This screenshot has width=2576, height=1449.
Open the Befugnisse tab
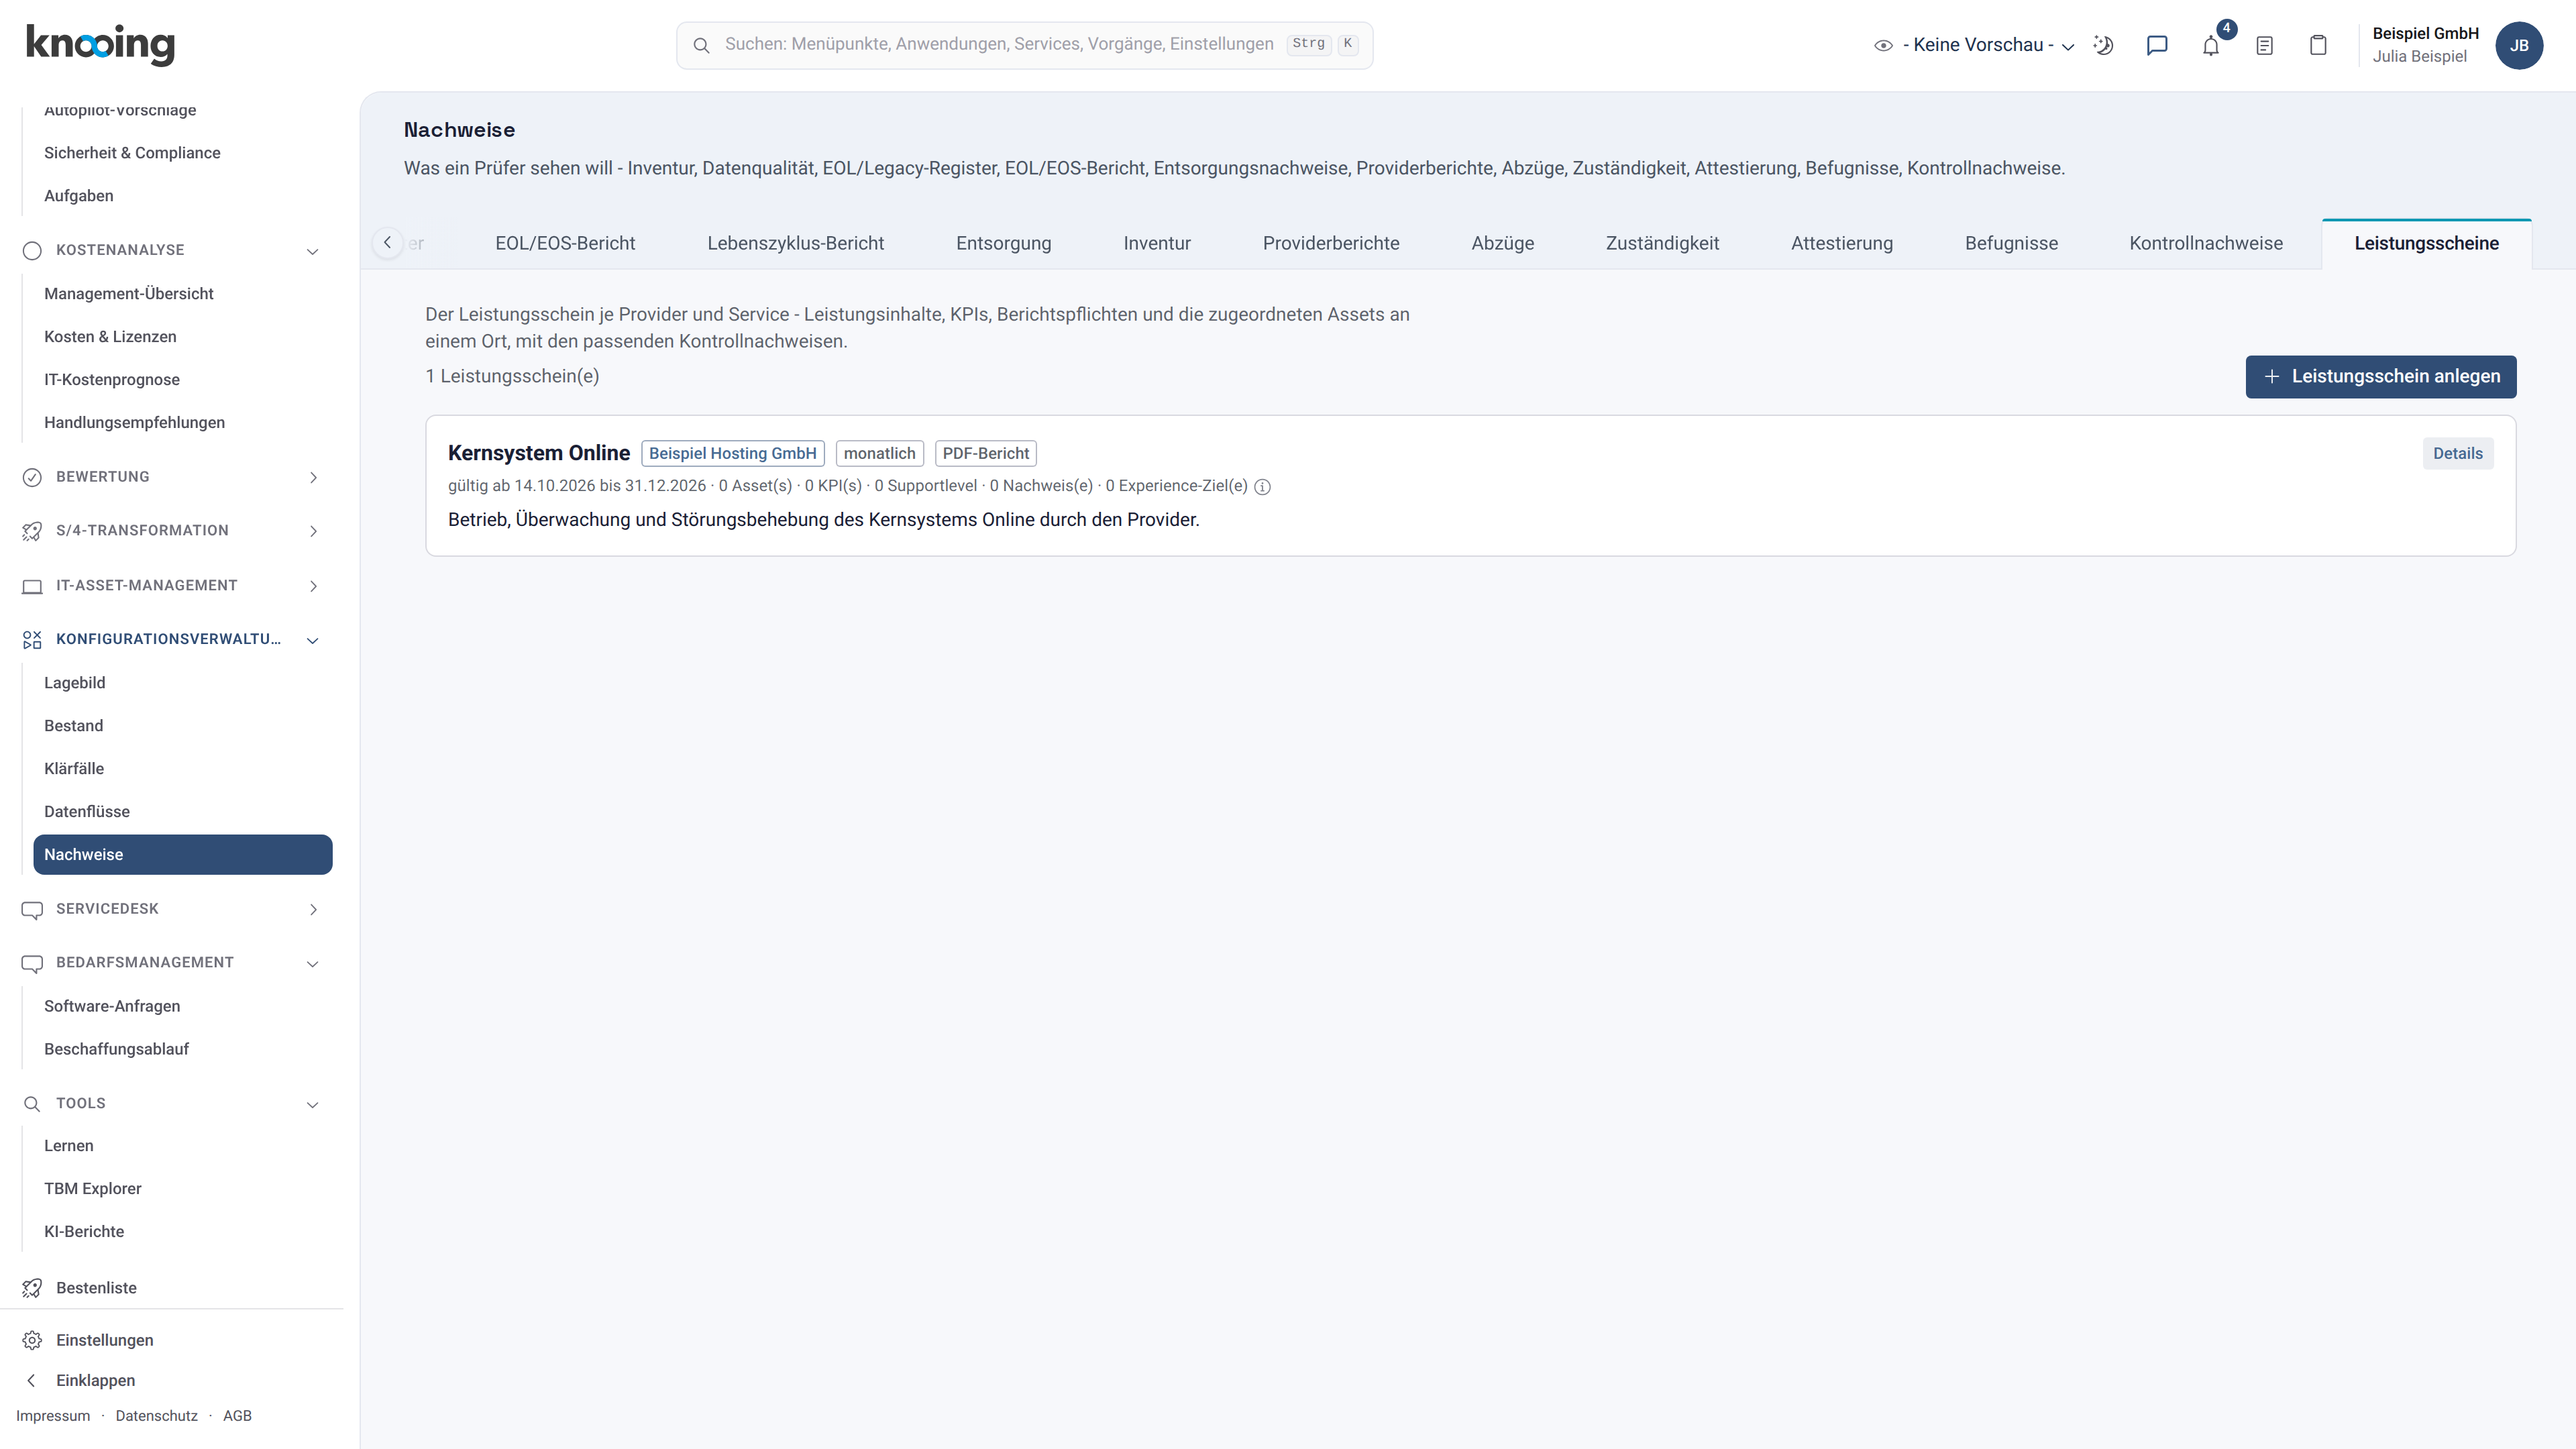pyautogui.click(x=2011, y=243)
